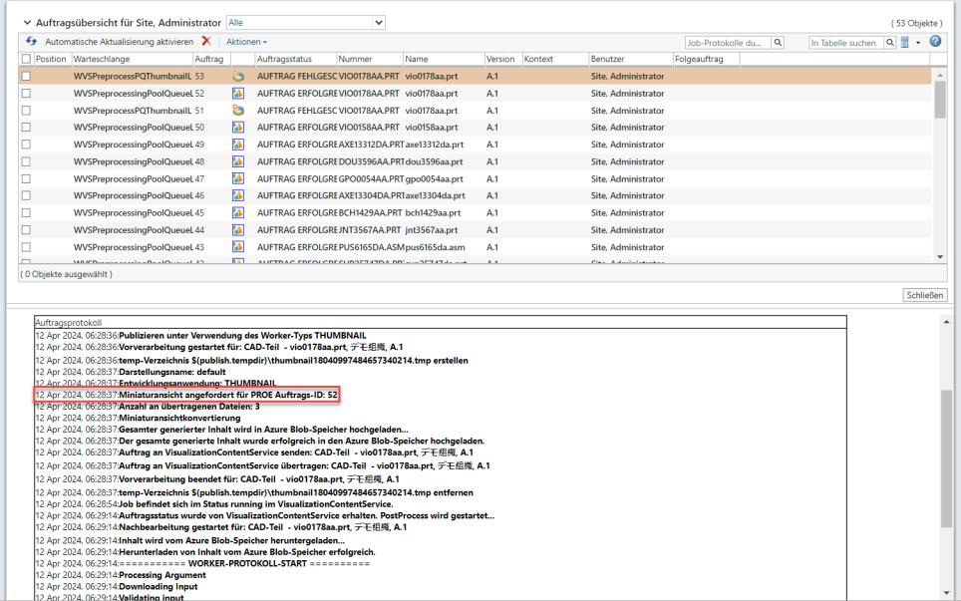Viewport: 961px width, 601px height.
Task: Click job icon in row 49
Action: coord(238,145)
